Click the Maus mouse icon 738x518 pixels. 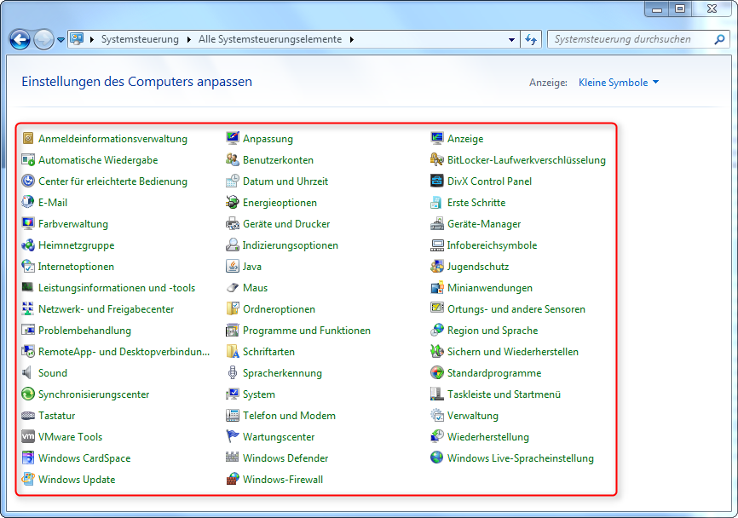point(233,288)
